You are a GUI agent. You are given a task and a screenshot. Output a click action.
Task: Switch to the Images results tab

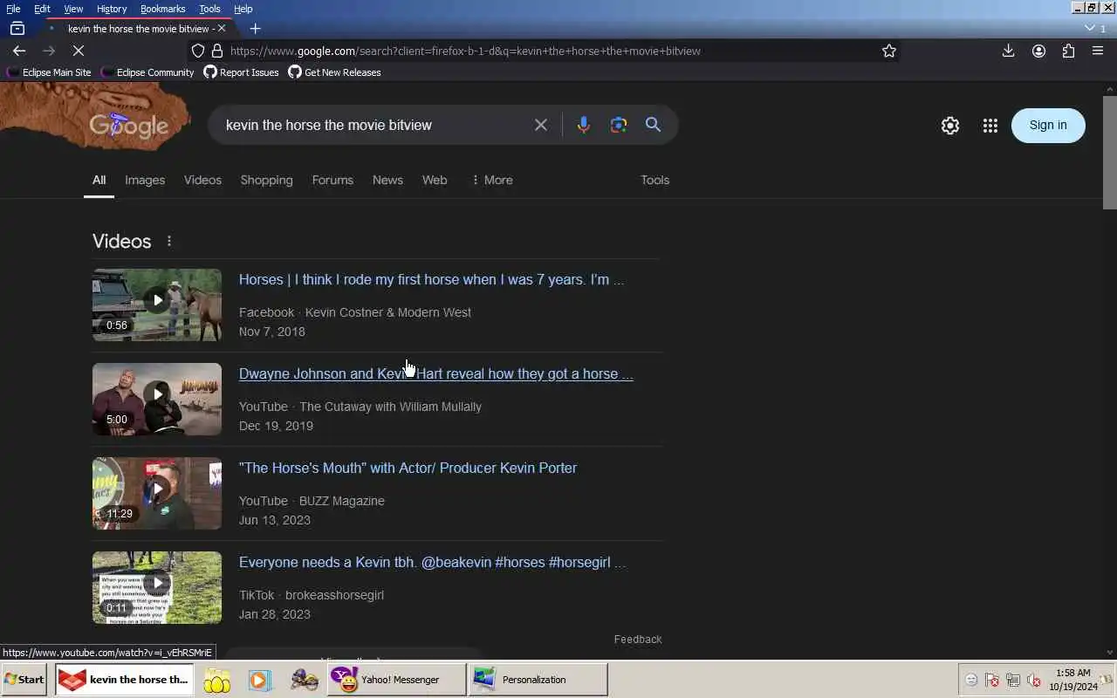[145, 180]
